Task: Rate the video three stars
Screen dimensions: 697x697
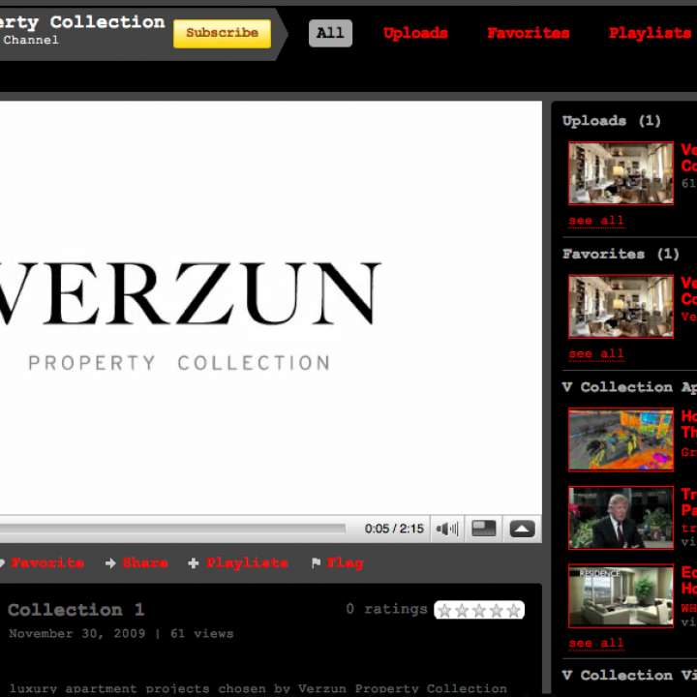Action: pos(479,611)
